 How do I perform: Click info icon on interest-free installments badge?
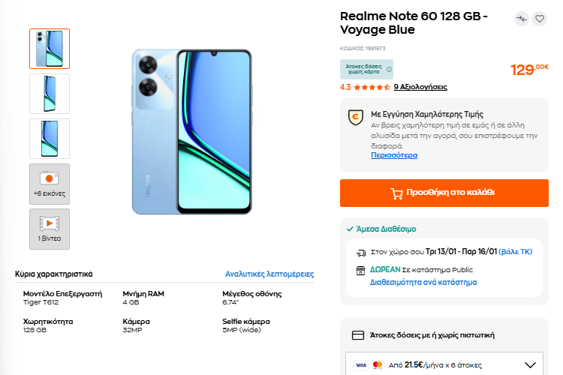tap(389, 70)
